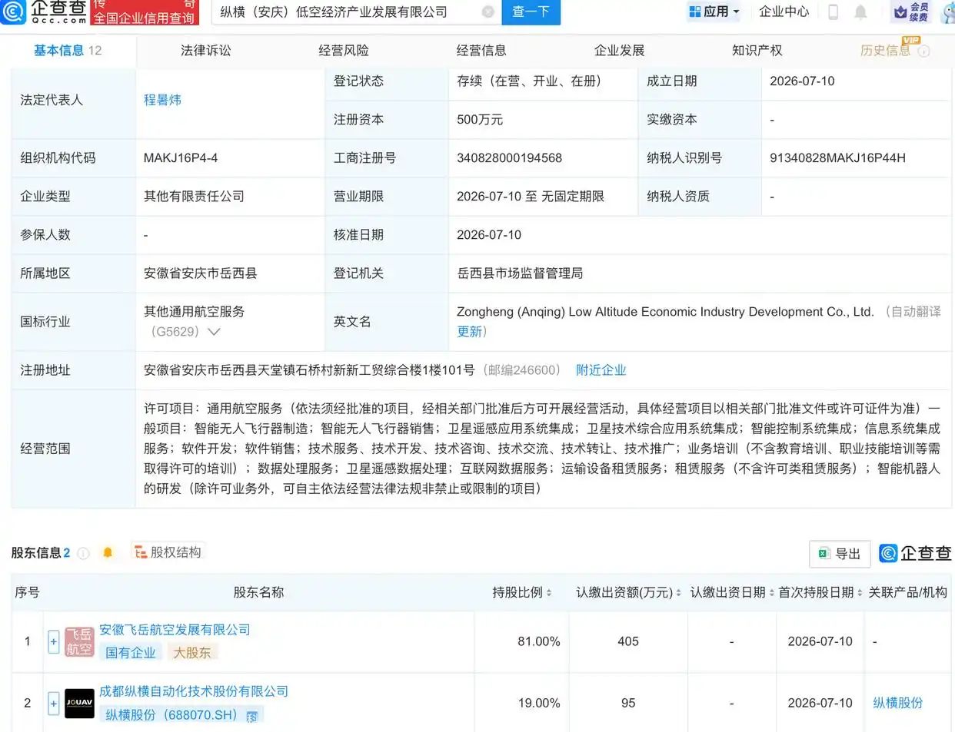Open the 企业发展 tab
The height and width of the screenshot is (732, 955).
click(619, 51)
